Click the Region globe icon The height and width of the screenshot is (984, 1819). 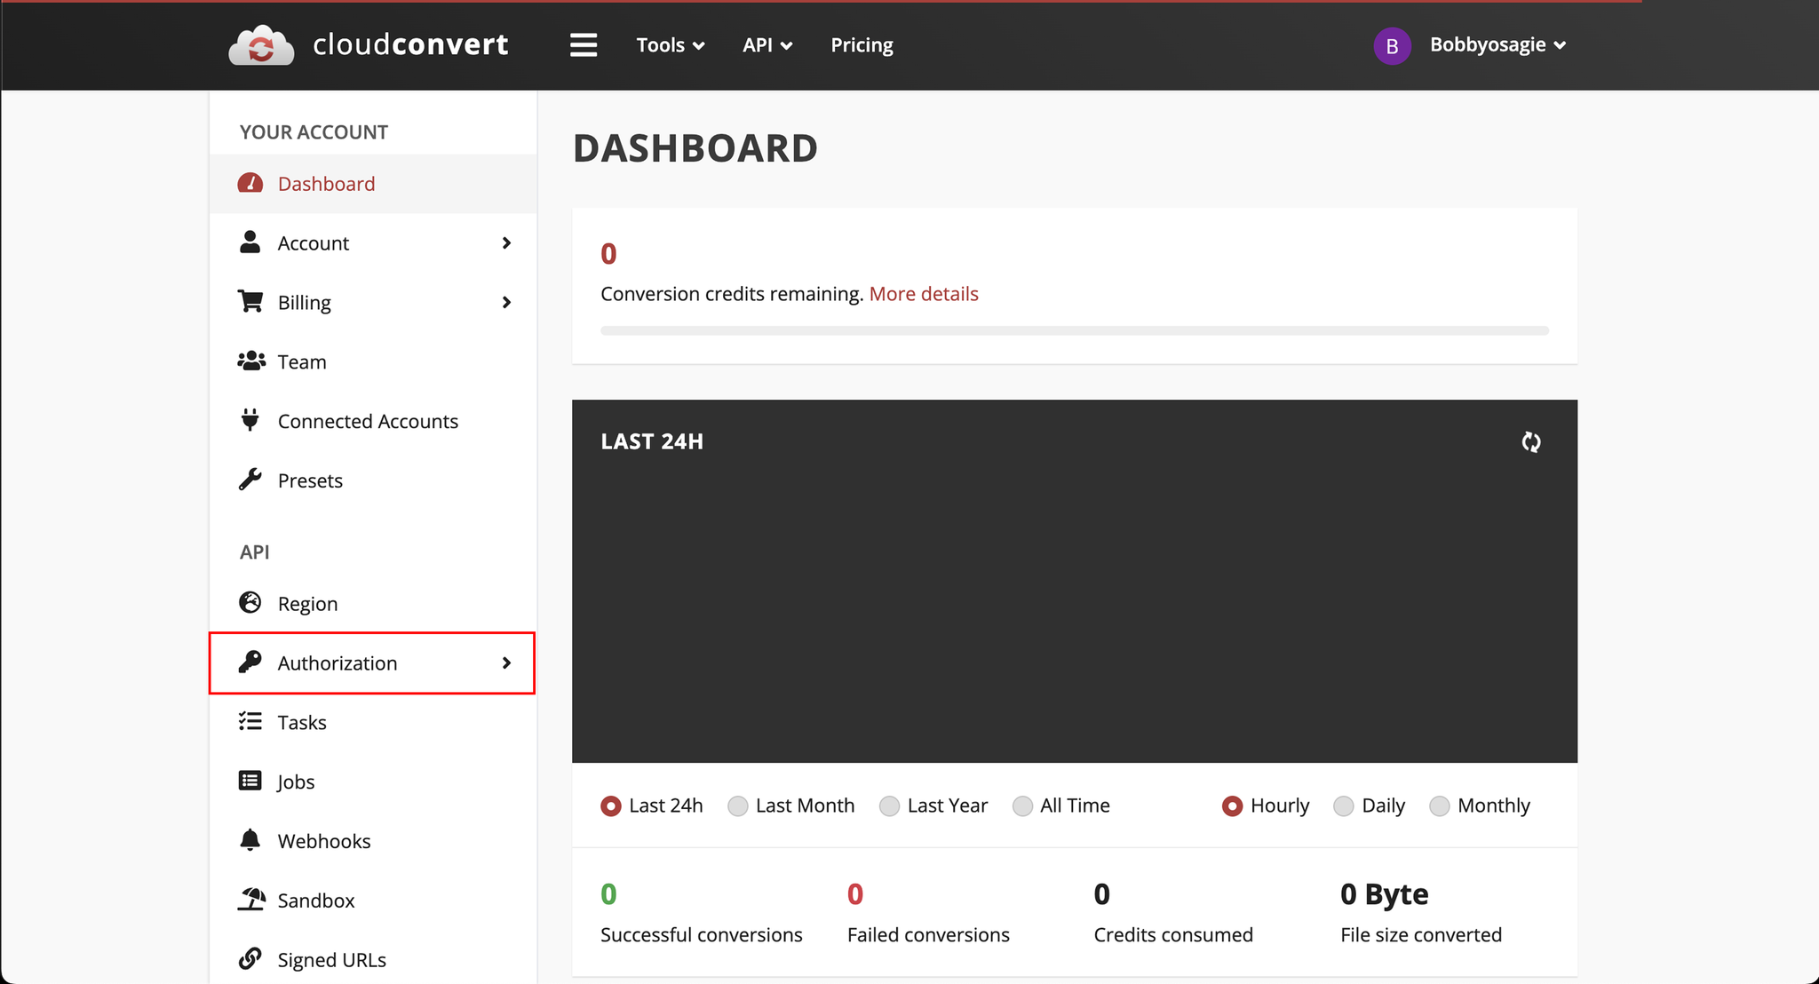[250, 603]
